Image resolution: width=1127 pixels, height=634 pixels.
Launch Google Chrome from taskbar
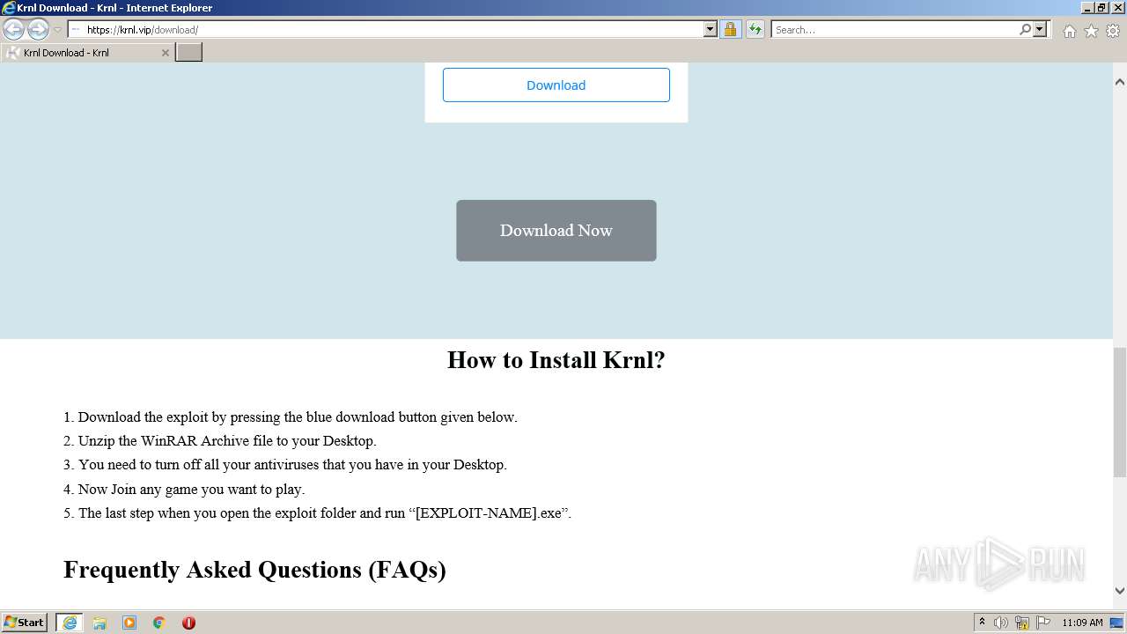[159, 623]
